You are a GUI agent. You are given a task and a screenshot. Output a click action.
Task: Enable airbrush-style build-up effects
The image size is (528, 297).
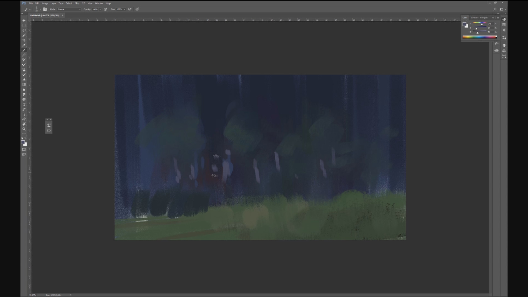point(130,9)
